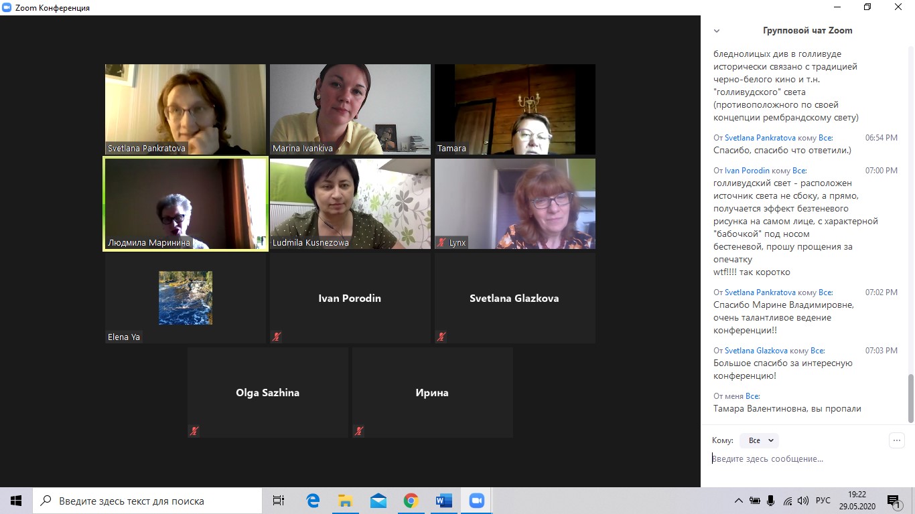Select Tamara's video tile

pyautogui.click(x=515, y=109)
